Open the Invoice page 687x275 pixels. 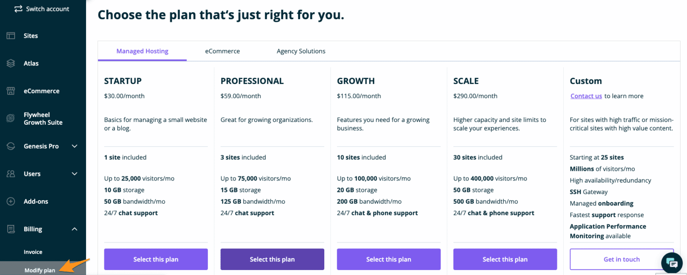click(x=33, y=252)
